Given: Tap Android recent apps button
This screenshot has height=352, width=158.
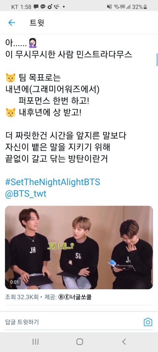Looking at the screenshot, I should click(x=36, y=342).
